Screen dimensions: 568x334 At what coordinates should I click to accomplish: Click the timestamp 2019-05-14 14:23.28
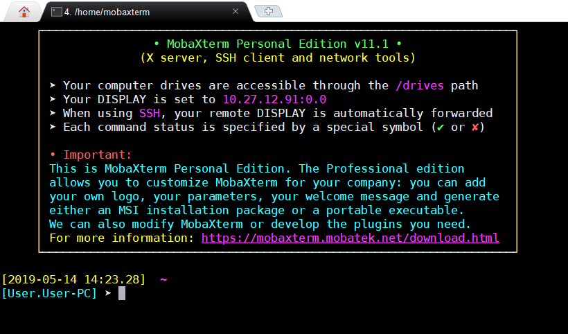pyautogui.click(x=73, y=279)
